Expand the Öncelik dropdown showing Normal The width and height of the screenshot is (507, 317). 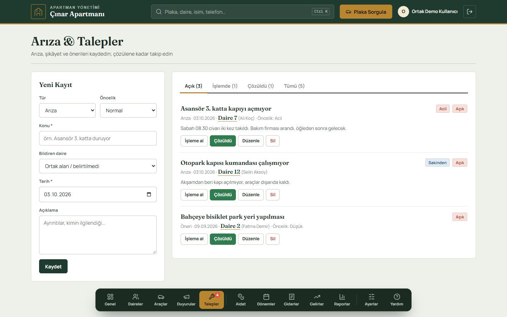tap(128, 110)
